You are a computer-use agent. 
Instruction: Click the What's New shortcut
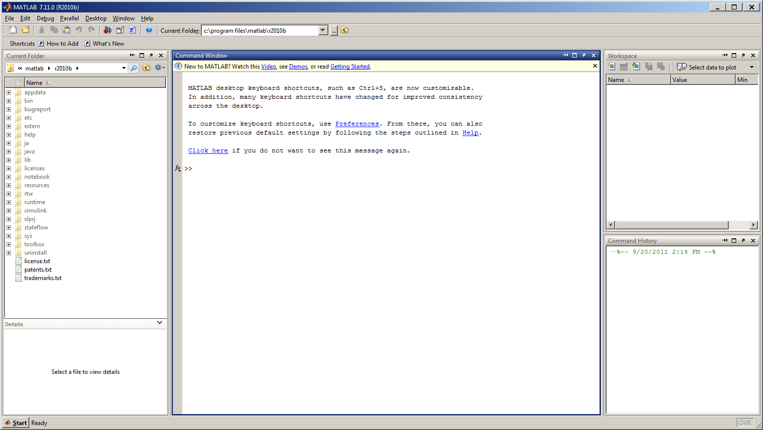tap(104, 44)
